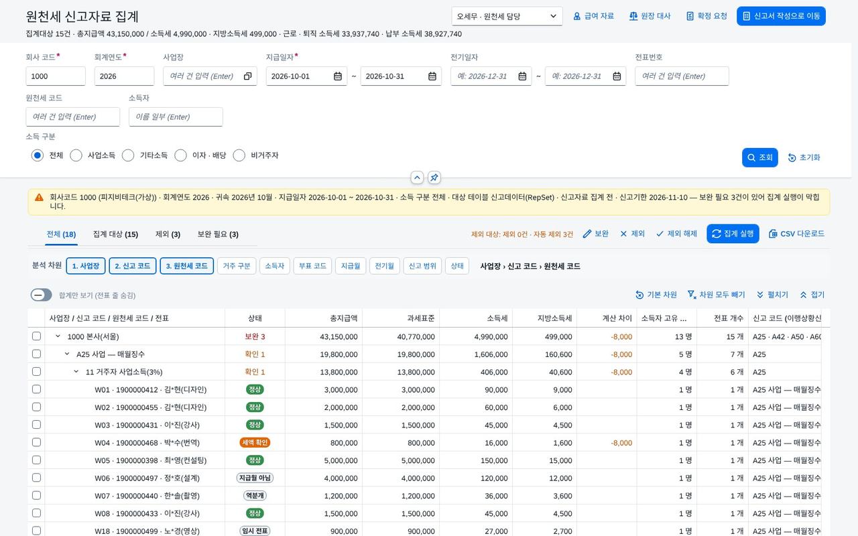
Task: Collapse the filter bar with the up chevron
Action: point(417,178)
